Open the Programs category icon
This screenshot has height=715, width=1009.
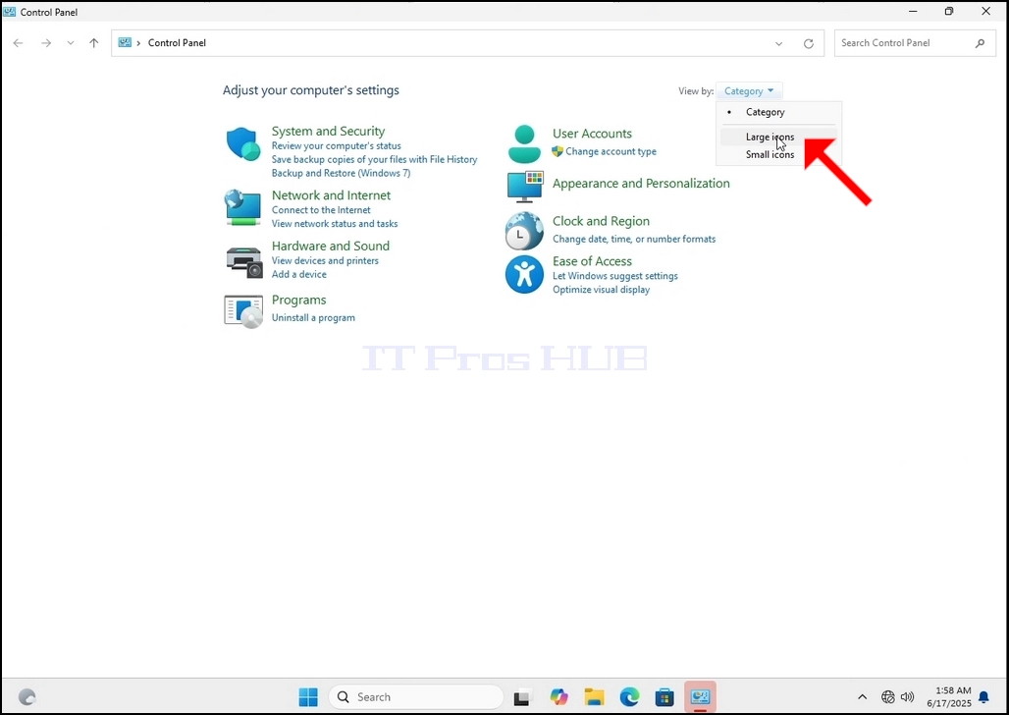coord(243,311)
